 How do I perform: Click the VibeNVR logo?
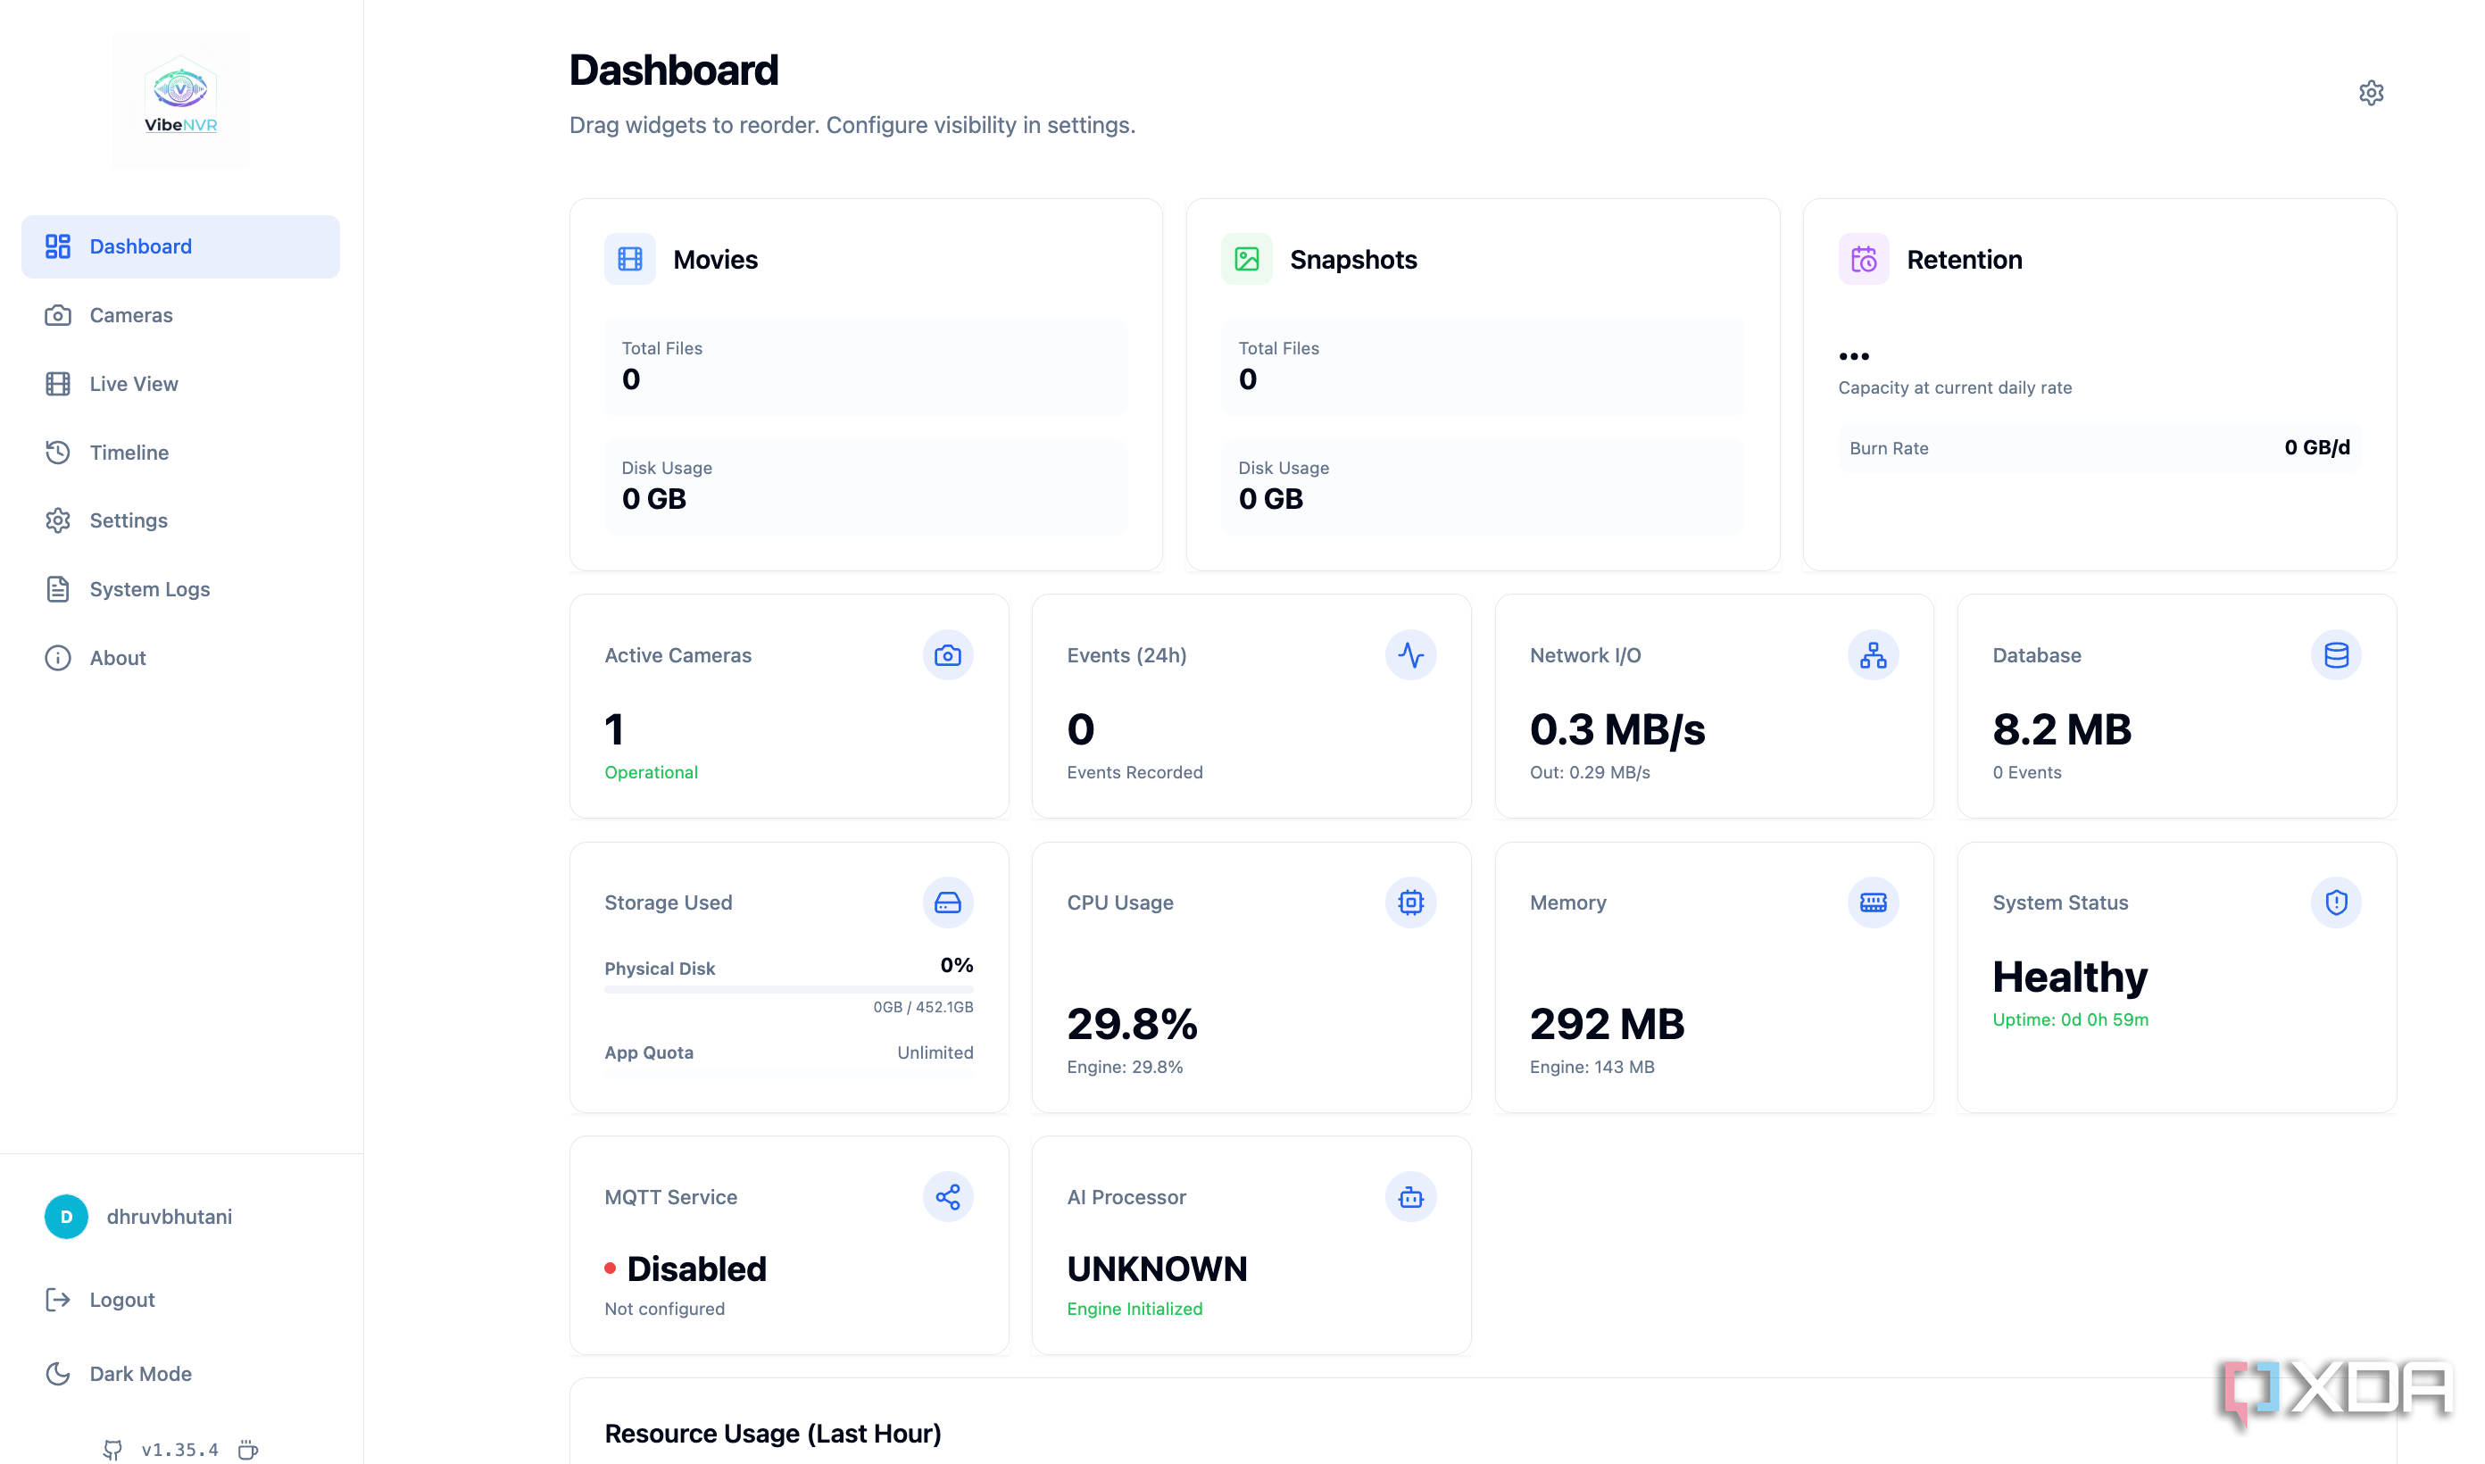pos(180,100)
